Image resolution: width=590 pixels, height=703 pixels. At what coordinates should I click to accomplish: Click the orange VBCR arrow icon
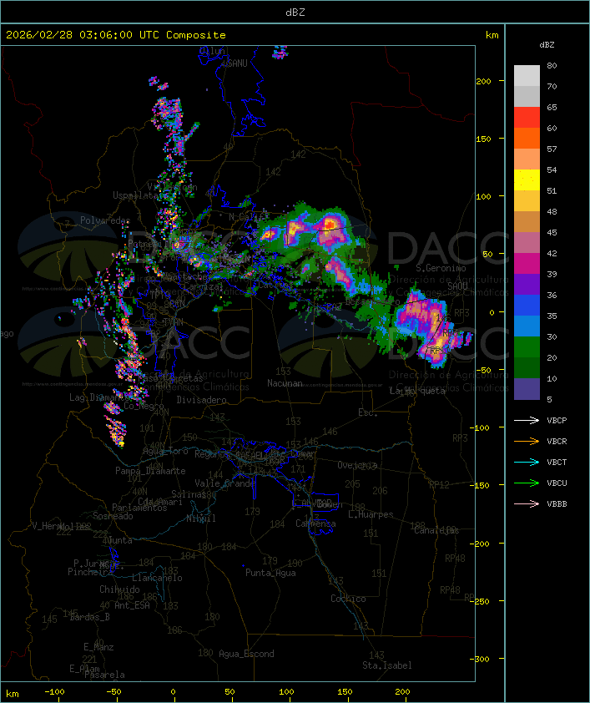(527, 441)
